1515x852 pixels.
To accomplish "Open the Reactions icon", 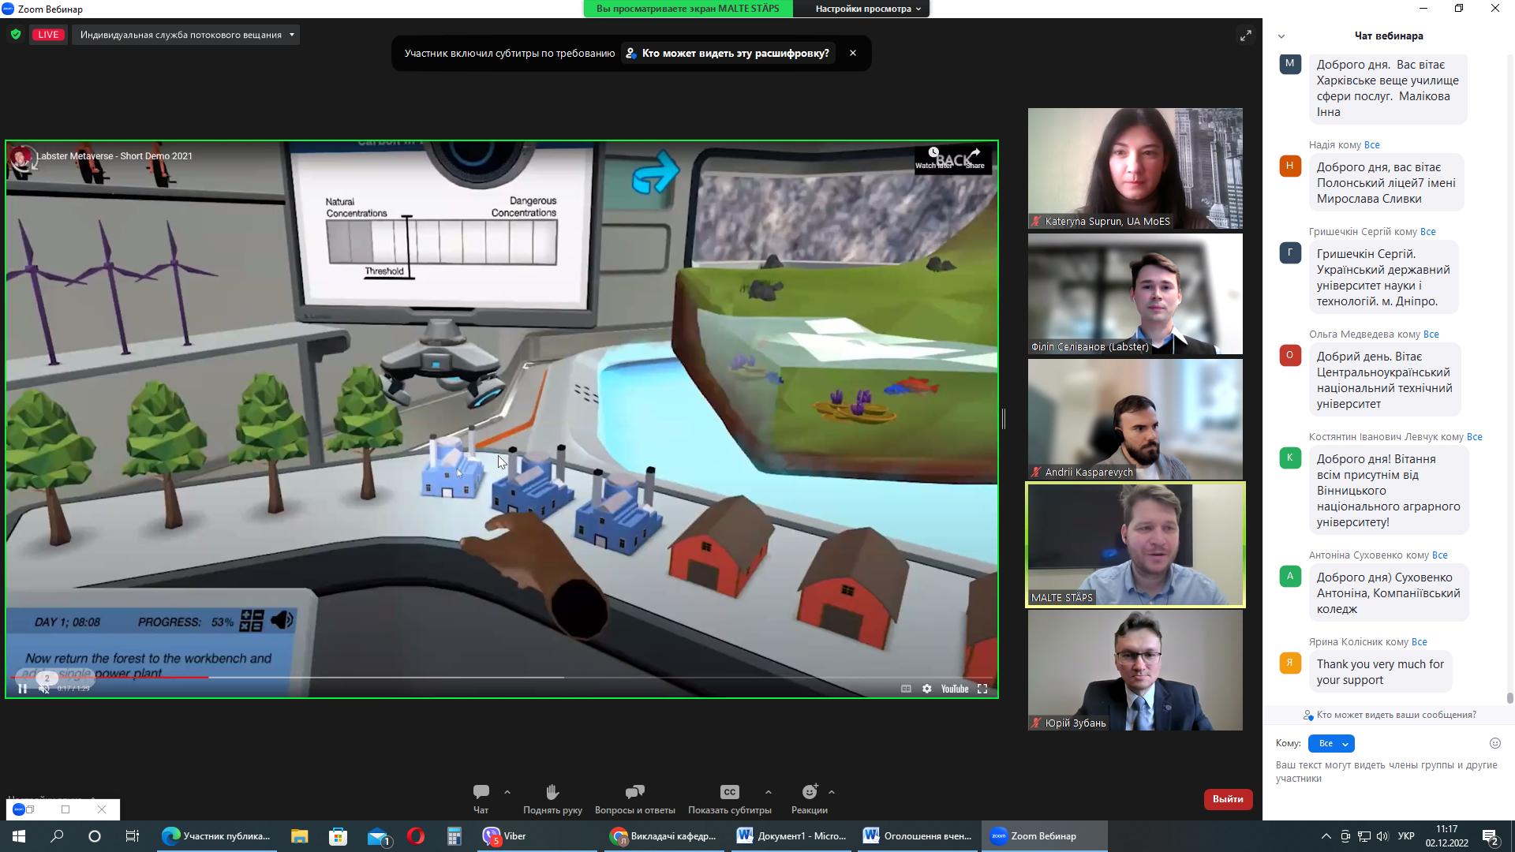I will 810,792.
